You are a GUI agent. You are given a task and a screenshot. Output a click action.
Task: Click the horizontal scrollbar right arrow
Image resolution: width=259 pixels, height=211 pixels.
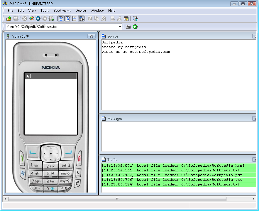coord(253,199)
